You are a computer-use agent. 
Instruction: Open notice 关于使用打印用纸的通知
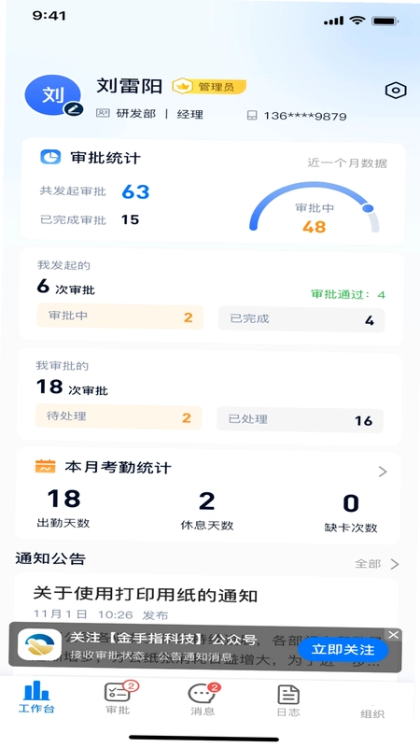146,595
